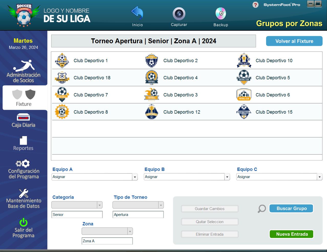This screenshot has width=327, height=252.
Task: Click Club Deportivo 18 team badge
Action: [x=62, y=78]
